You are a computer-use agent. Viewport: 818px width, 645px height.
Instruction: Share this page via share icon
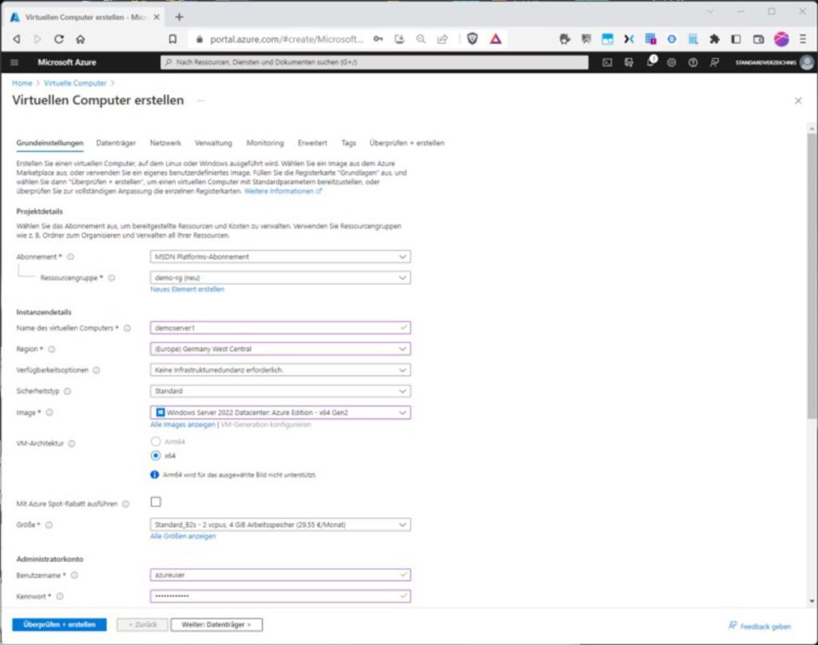click(443, 39)
